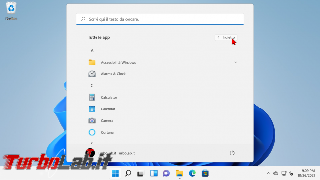Open File Explorer from the taskbar
This screenshot has height=180, width=320.
click(179, 173)
